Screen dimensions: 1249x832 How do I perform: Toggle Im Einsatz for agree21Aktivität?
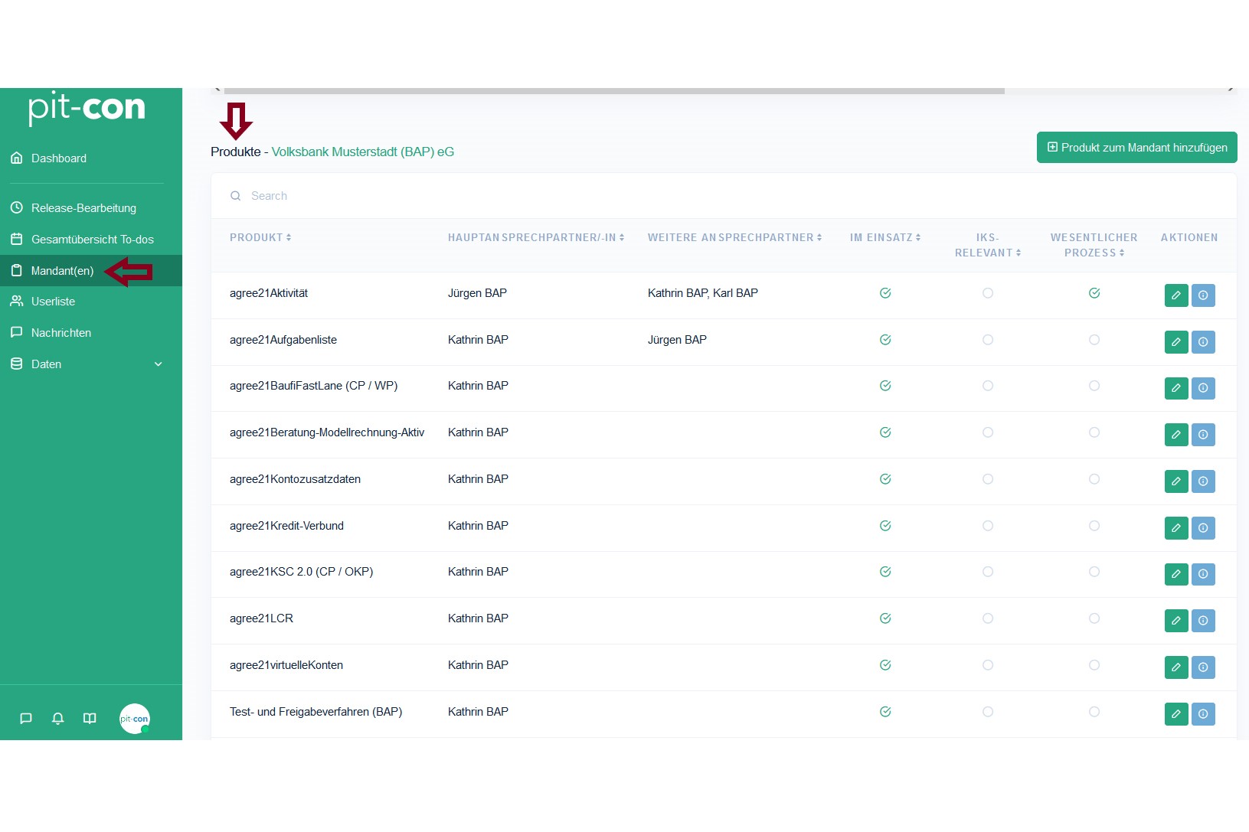[x=885, y=293]
